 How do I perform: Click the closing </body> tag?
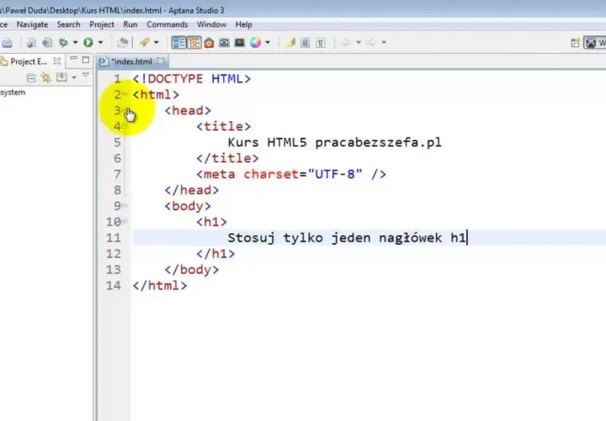point(192,269)
